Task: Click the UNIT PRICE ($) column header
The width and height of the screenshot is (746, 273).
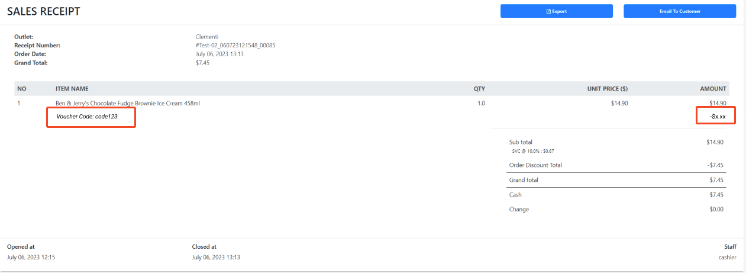Action: click(x=608, y=89)
